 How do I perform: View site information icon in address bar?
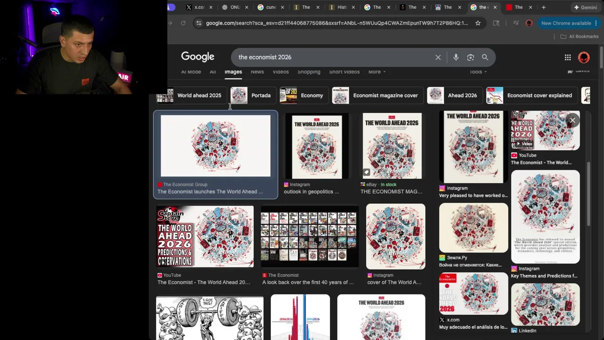pos(199,23)
